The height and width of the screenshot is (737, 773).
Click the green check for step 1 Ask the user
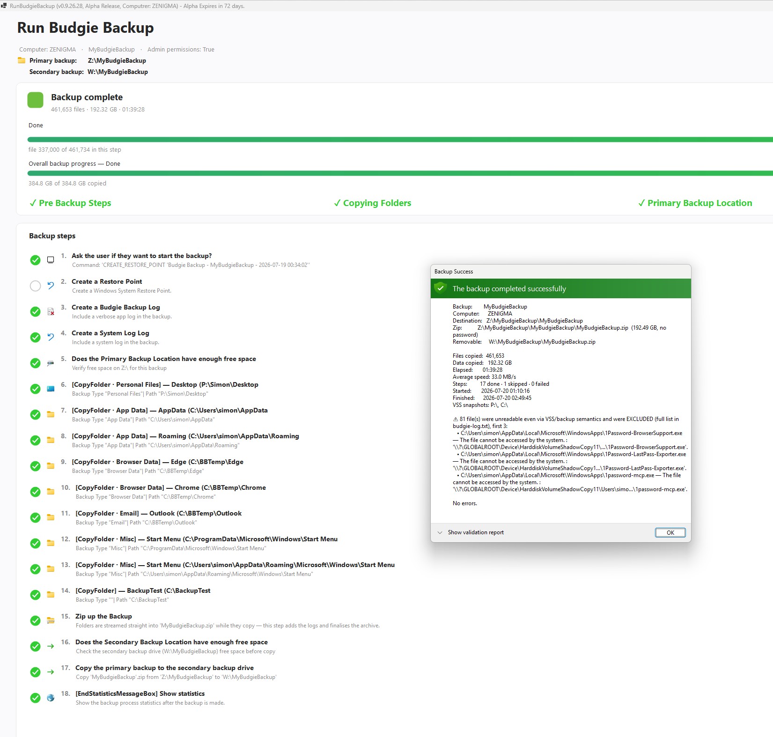click(x=35, y=260)
